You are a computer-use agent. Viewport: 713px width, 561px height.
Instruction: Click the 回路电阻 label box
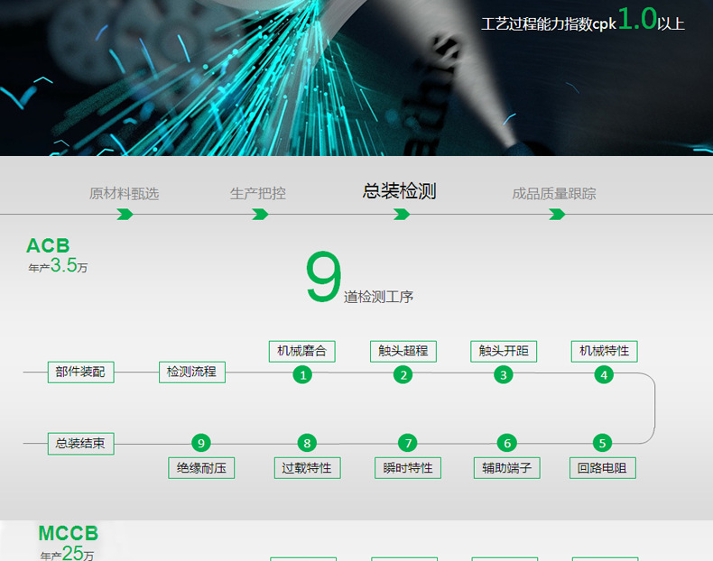pyautogui.click(x=603, y=468)
